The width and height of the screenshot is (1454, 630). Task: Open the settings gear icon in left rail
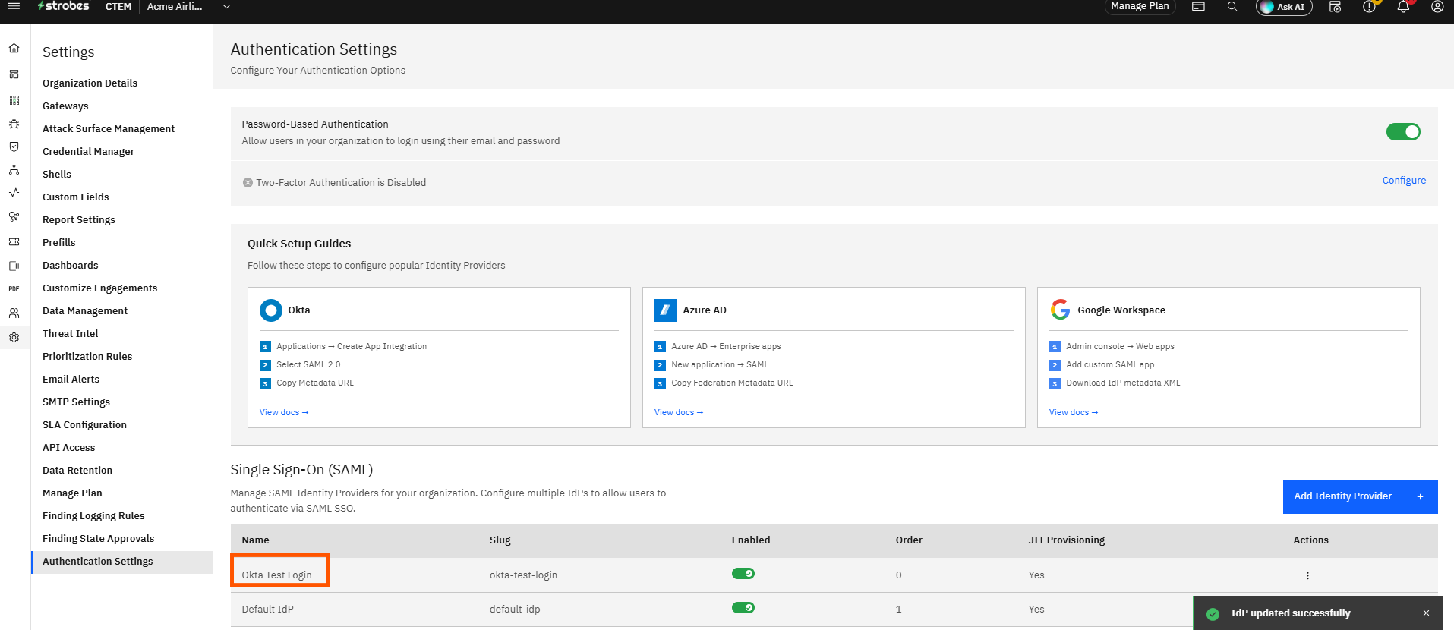pos(14,338)
